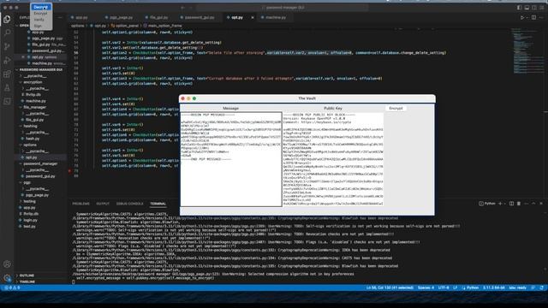Run Python file with the play icon

522,17
